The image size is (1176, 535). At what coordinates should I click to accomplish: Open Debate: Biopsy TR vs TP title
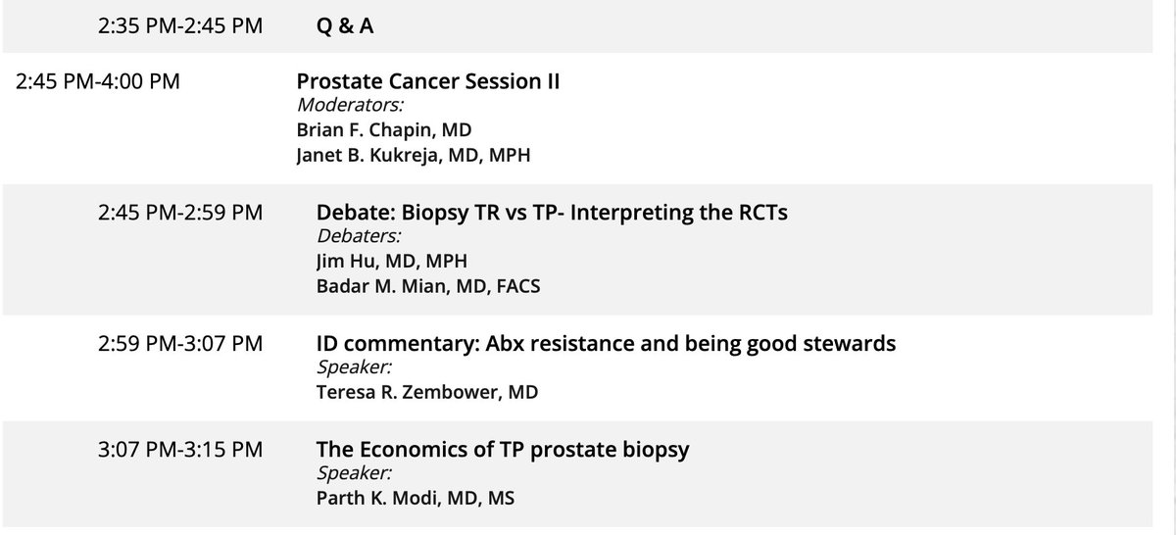tap(552, 213)
